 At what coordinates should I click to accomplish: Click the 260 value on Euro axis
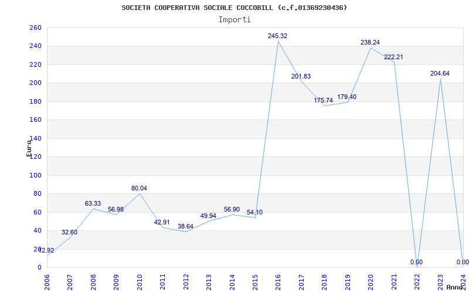point(35,28)
